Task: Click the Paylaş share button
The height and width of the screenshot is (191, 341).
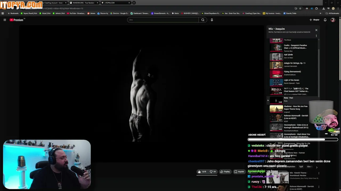Action: click(225, 172)
